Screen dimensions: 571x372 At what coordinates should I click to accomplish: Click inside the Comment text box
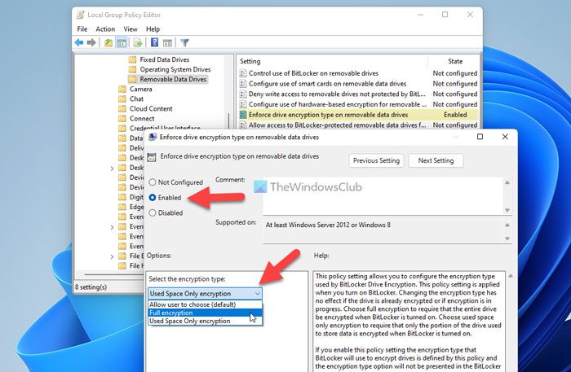pos(383,196)
